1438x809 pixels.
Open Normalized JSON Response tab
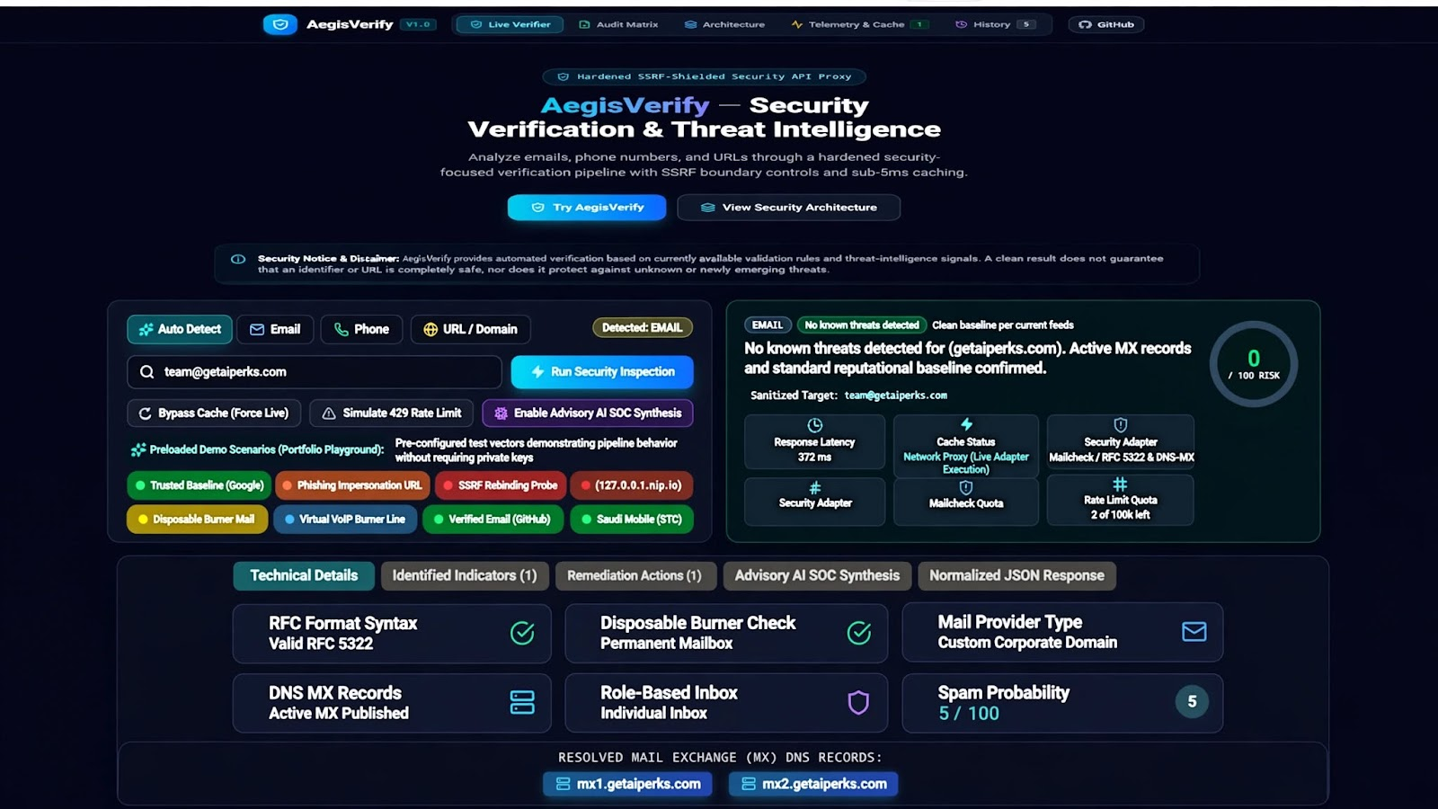1016,576
